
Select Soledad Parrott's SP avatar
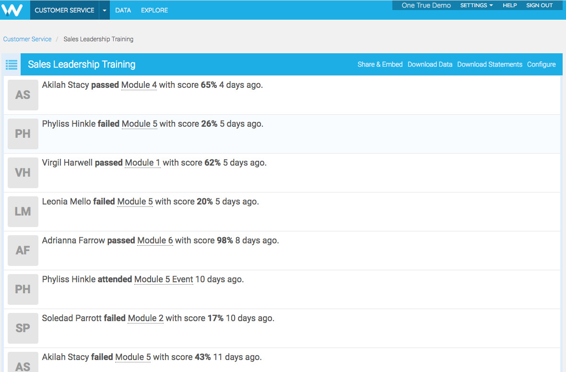click(23, 328)
